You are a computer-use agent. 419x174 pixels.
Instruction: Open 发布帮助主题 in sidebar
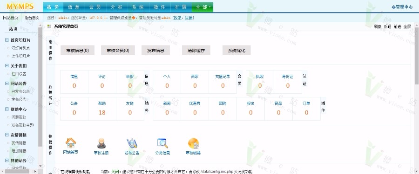[x=22, y=125]
